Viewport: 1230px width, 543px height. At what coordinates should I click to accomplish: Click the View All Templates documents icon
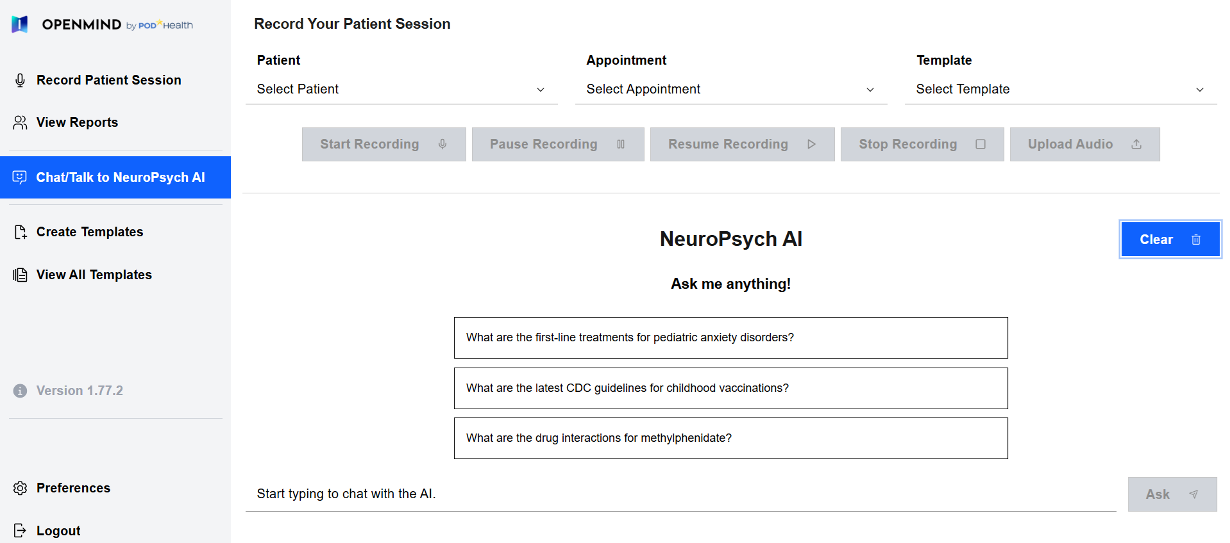(20, 275)
